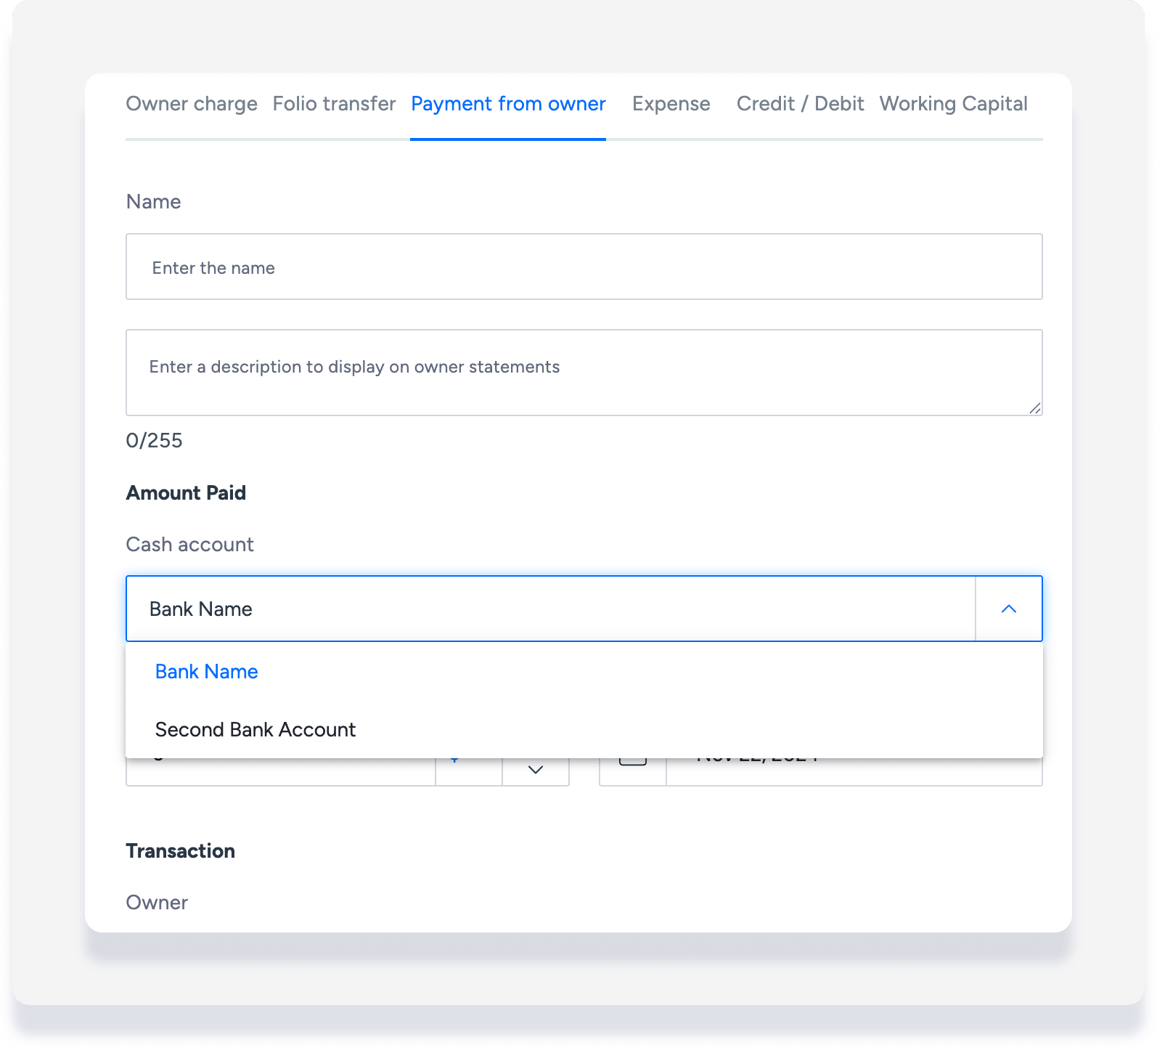
Task: Switch to the Owner charge tab
Action: (192, 104)
